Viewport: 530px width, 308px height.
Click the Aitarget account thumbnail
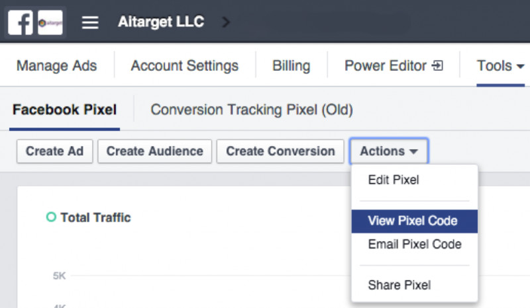(x=50, y=22)
